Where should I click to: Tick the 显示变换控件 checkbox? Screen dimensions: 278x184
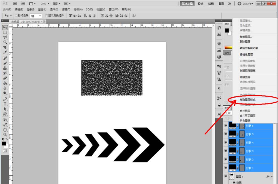tap(47, 16)
